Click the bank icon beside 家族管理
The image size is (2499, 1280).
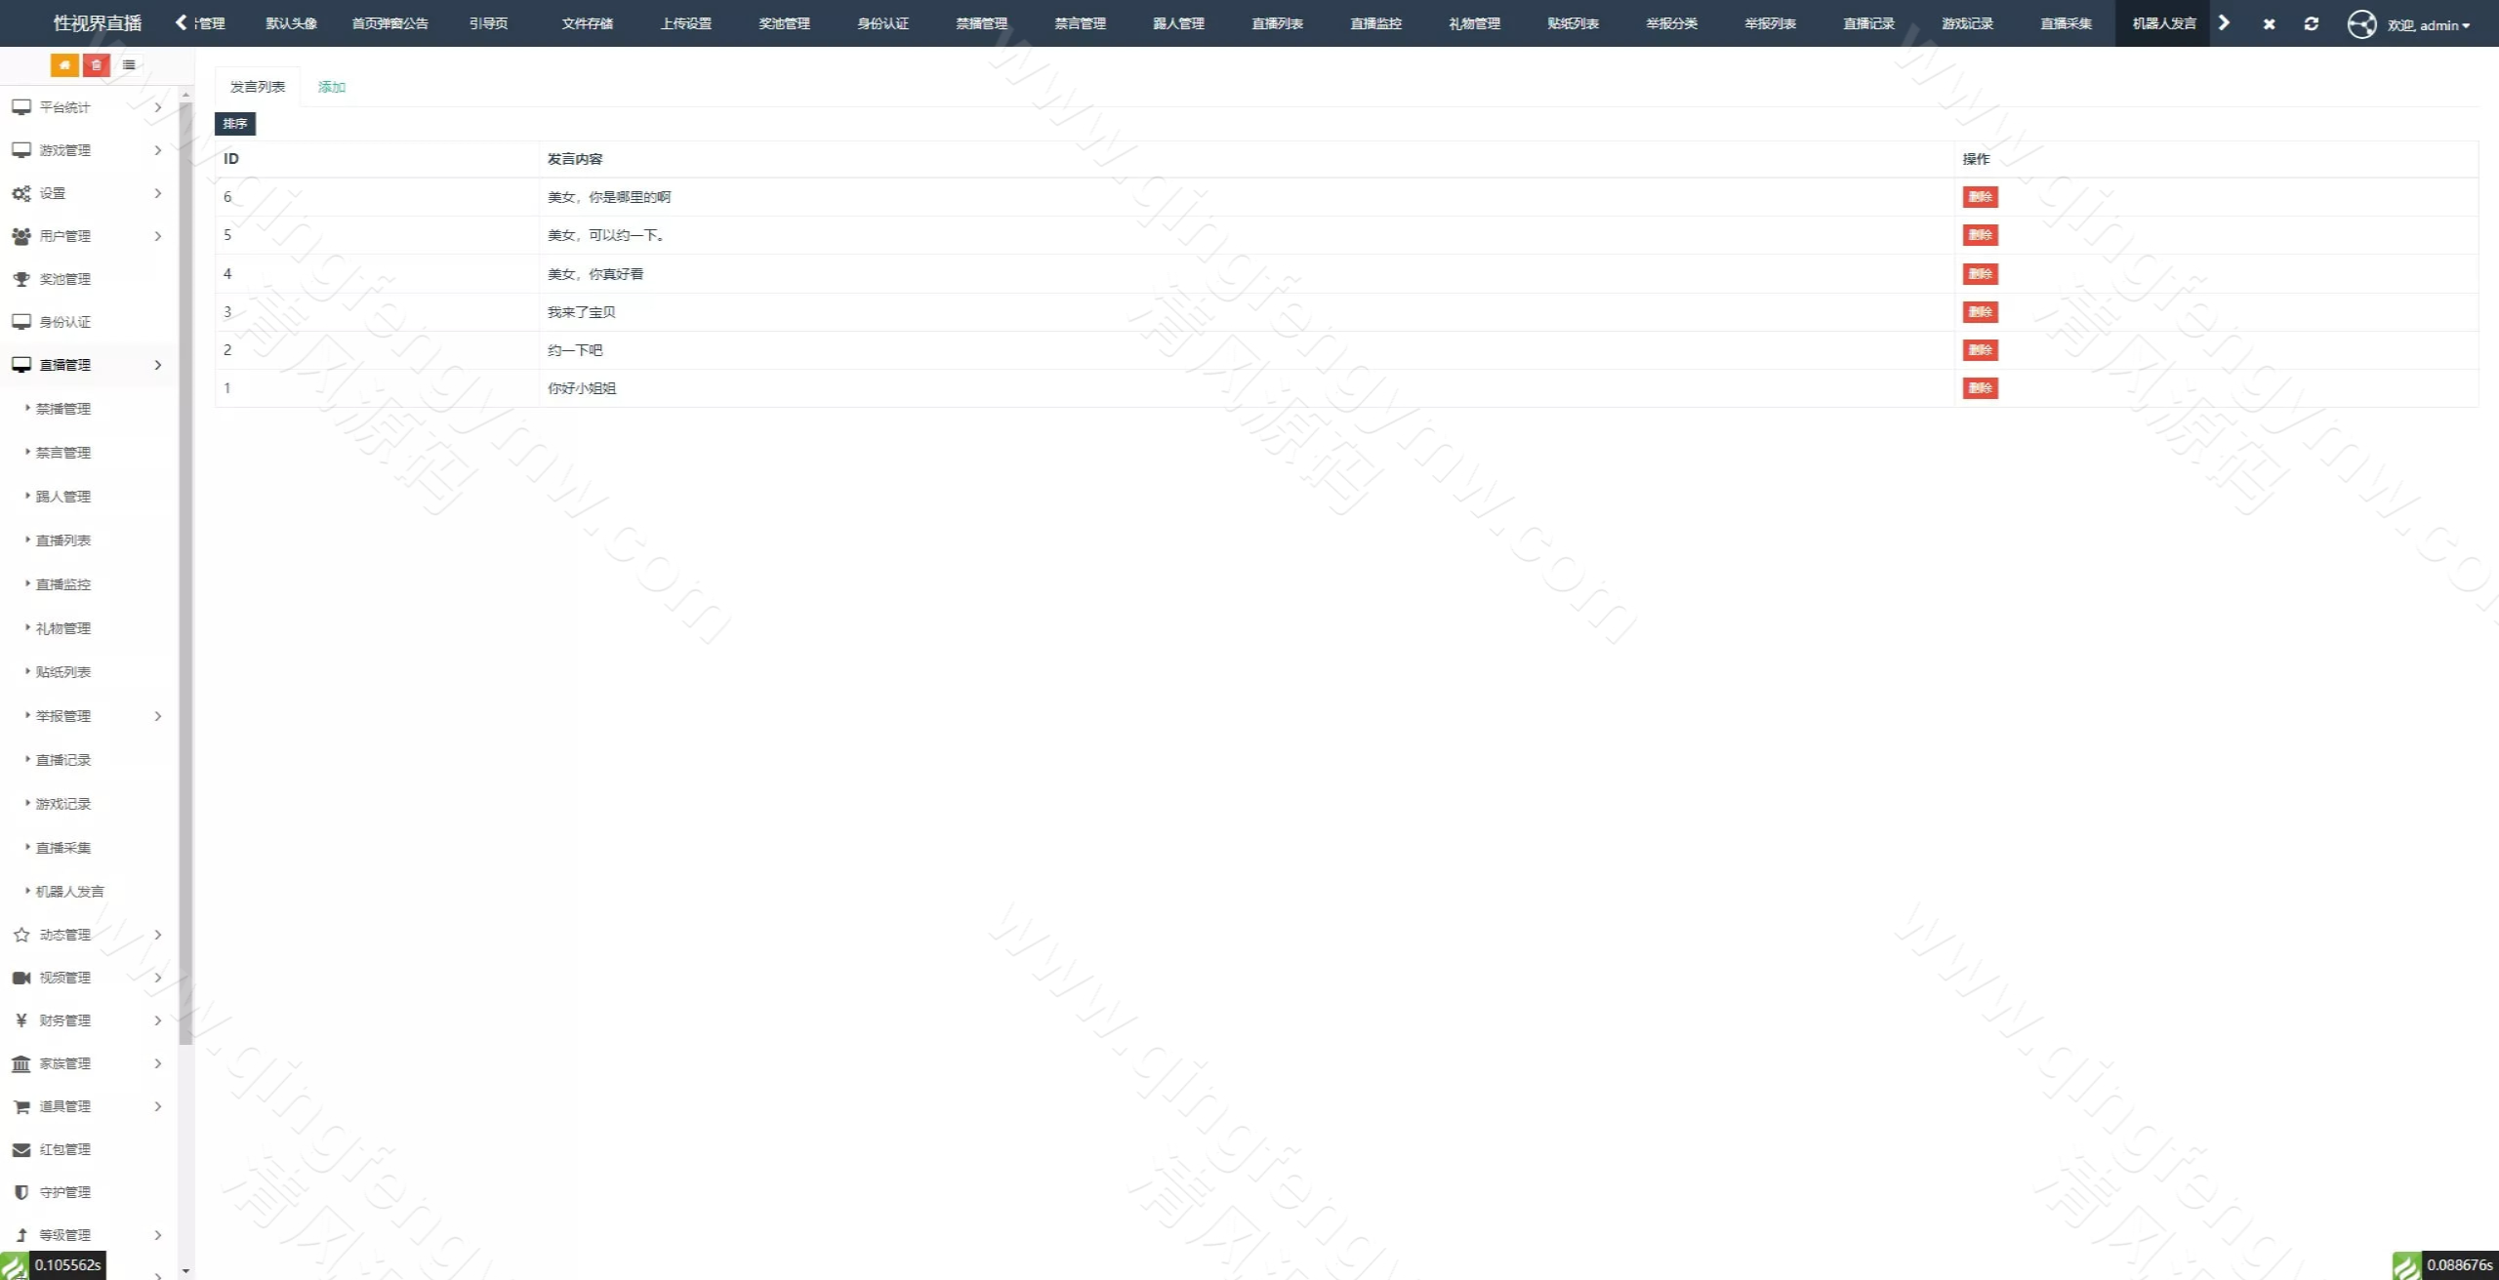[x=21, y=1063]
